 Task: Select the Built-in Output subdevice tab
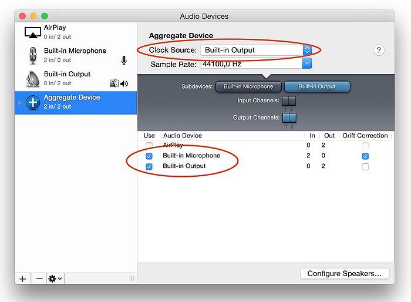(x=317, y=86)
